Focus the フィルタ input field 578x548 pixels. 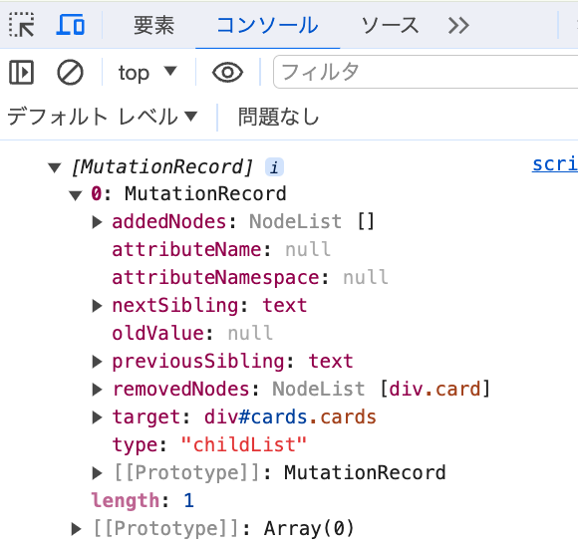426,72
